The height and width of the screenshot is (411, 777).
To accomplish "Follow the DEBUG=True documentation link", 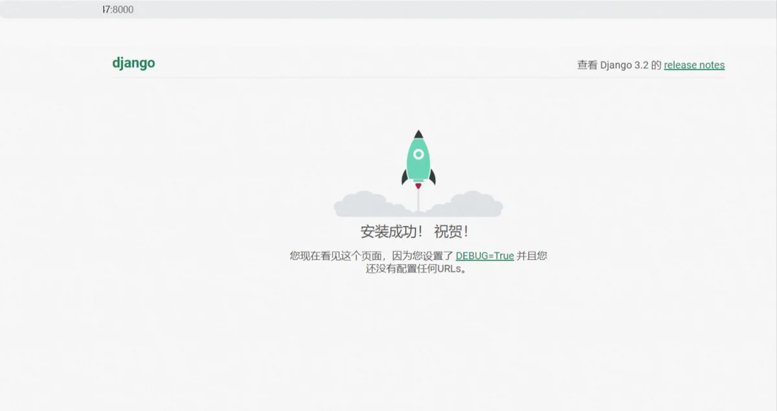I will point(485,256).
